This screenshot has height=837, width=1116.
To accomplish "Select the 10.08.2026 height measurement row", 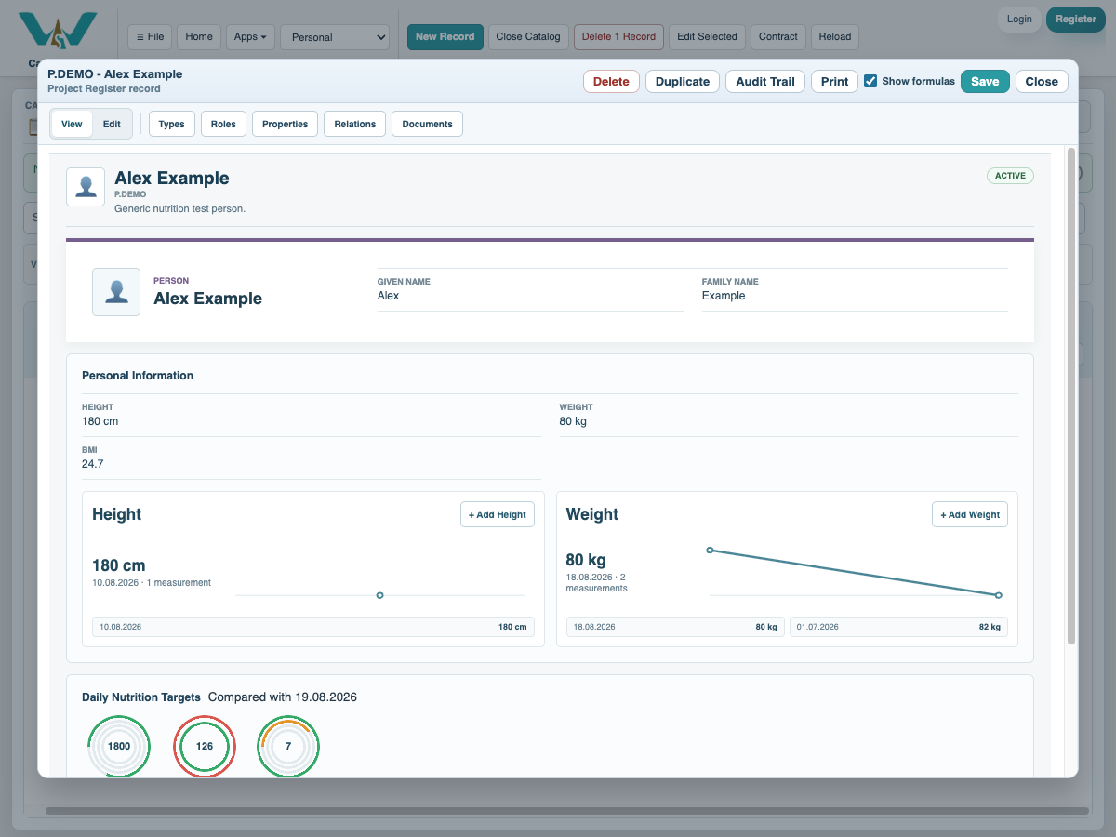I will pos(313,627).
